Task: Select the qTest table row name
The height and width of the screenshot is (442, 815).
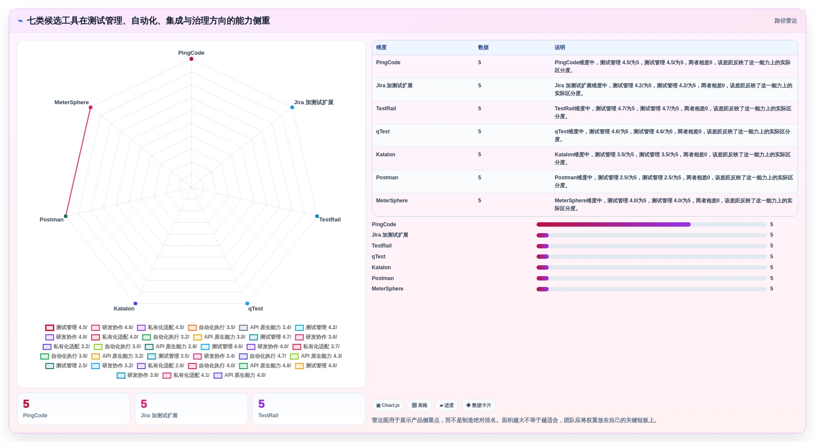Action: point(383,132)
